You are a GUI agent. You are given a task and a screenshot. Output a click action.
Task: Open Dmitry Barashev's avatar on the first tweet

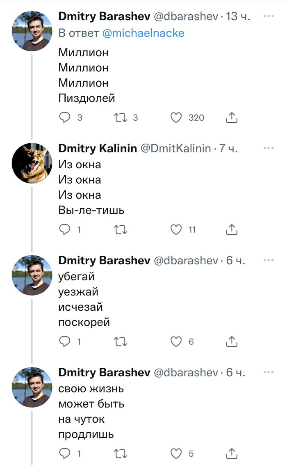pos(32,31)
